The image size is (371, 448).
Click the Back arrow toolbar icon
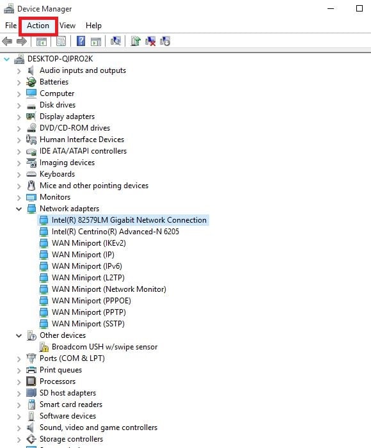pyautogui.click(x=7, y=42)
